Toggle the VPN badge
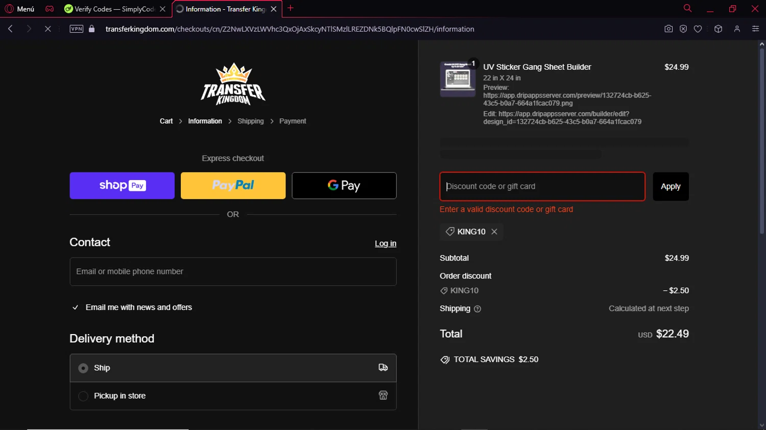 [x=77, y=29]
